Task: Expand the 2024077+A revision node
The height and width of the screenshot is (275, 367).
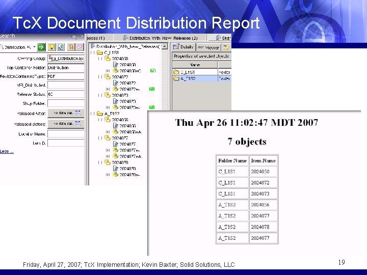Action: tap(108, 156)
